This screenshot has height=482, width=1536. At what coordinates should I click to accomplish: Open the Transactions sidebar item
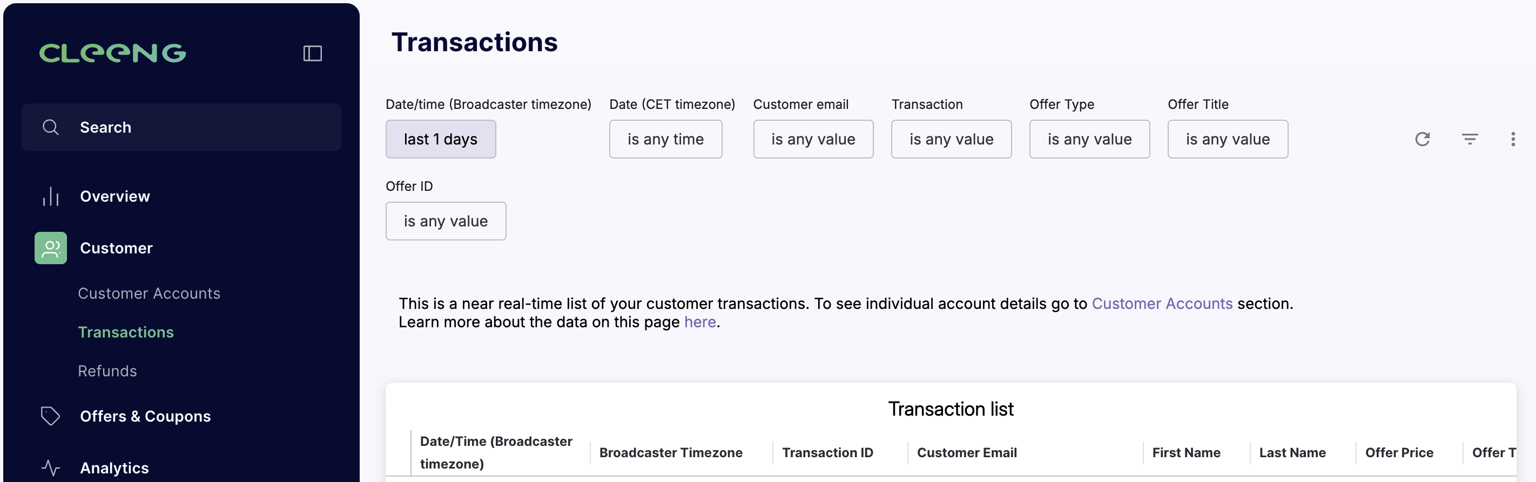(x=126, y=332)
